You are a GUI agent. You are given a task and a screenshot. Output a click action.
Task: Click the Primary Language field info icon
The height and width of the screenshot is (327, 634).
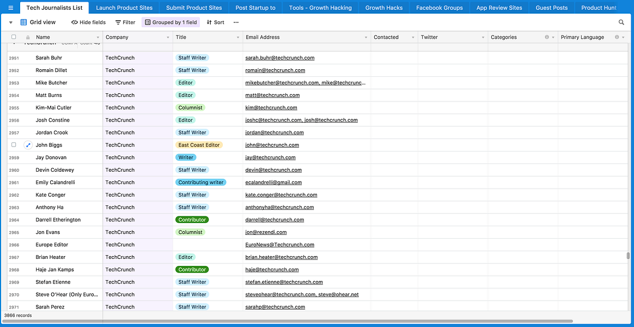click(617, 37)
